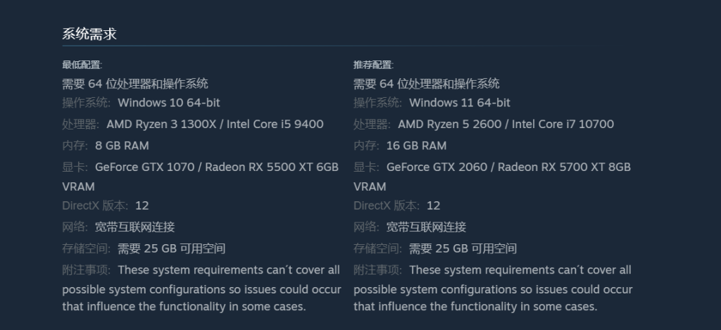721x330 pixels.
Task: Click minimum 宽带互联网连接 network text
Action: click(x=134, y=227)
